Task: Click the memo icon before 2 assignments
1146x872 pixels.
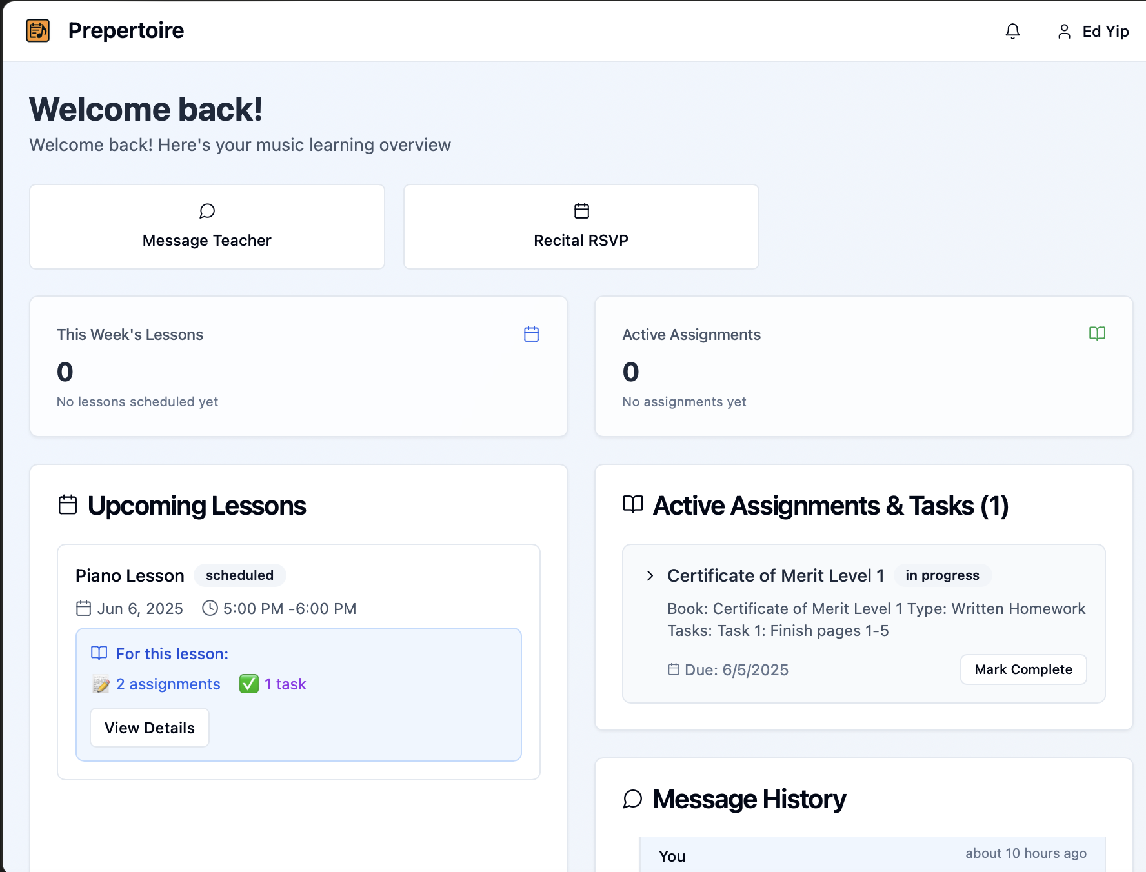Action: [101, 684]
